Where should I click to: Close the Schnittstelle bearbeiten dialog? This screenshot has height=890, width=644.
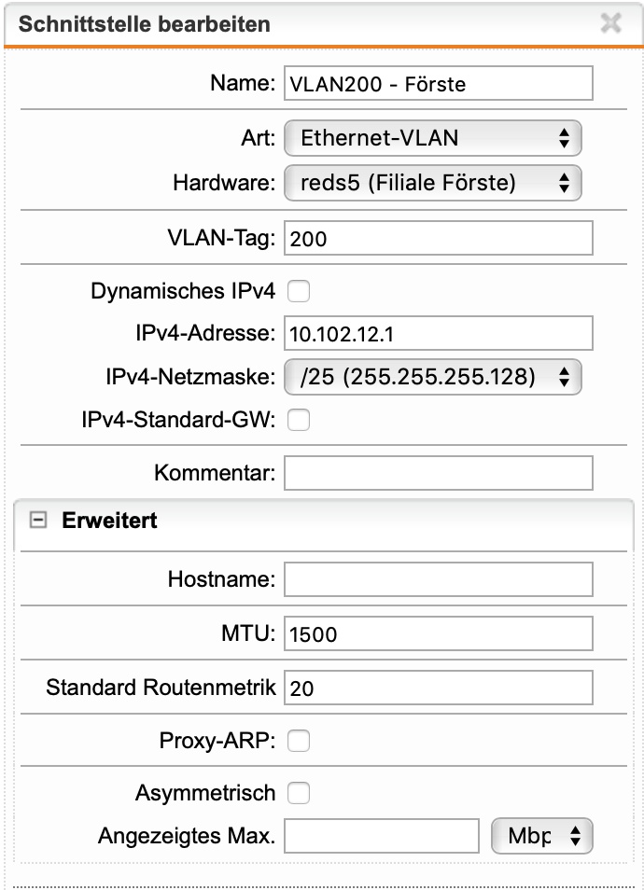pos(611,24)
